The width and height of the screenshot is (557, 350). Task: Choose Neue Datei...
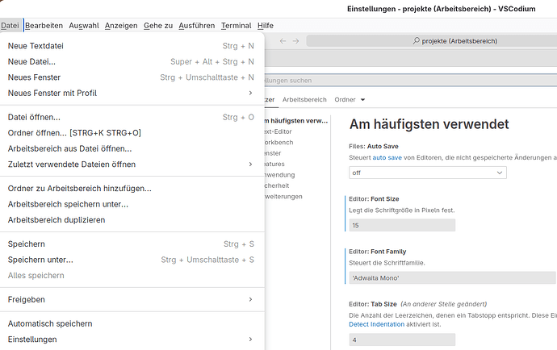click(132, 61)
